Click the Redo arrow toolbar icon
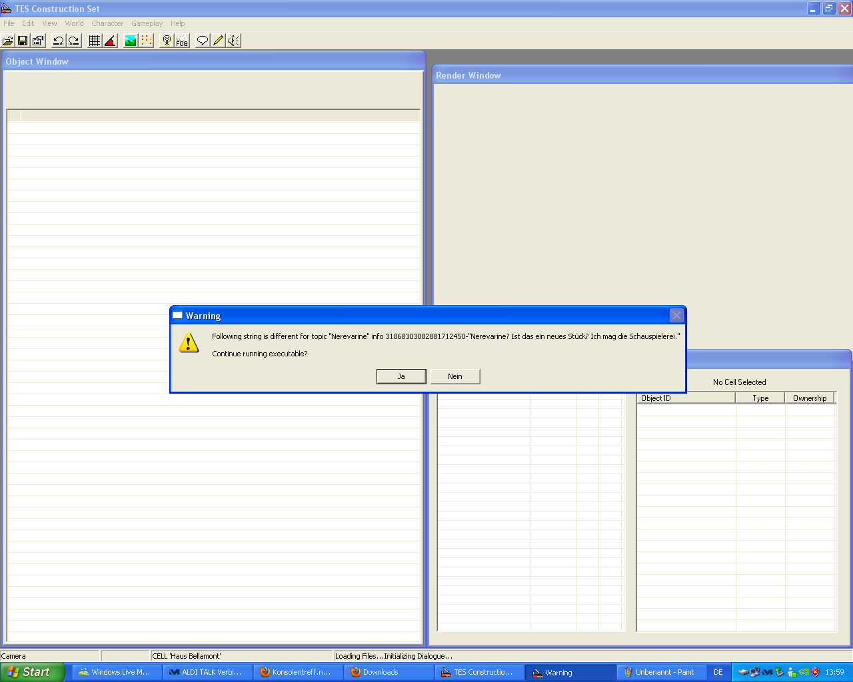The image size is (853, 682). click(74, 41)
